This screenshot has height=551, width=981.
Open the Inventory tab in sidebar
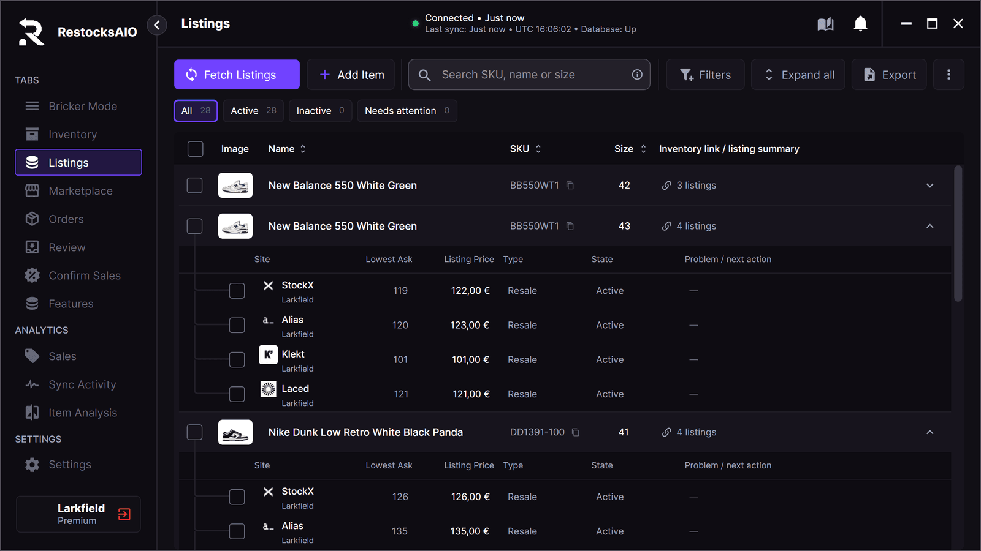pyautogui.click(x=78, y=135)
